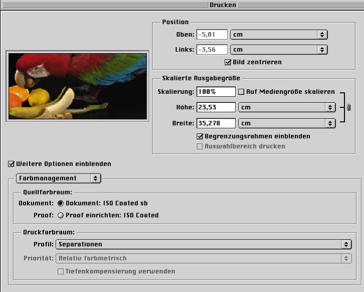Click the Skalierung 100% input field

pyautogui.click(x=216, y=92)
